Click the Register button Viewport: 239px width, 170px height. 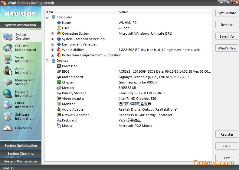click(227, 134)
